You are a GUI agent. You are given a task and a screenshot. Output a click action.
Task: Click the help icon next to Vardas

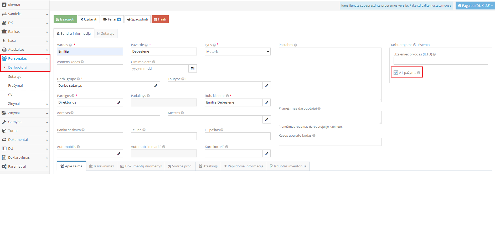pos(70,45)
